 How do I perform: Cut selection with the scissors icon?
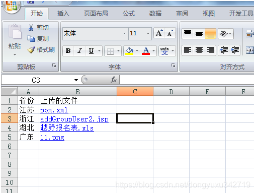coord(31,28)
